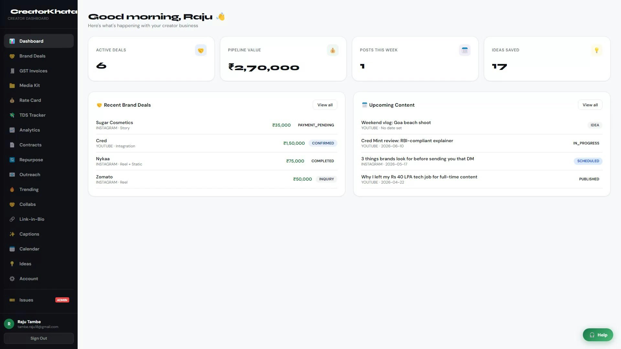Click the Contracts document icon

tap(12, 145)
